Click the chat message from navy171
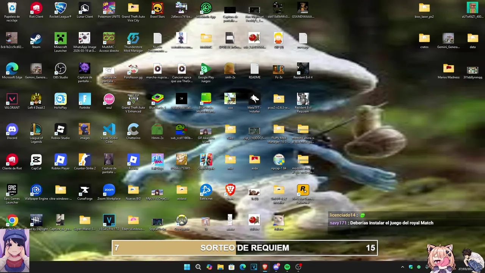The image size is (485, 273). [382, 223]
